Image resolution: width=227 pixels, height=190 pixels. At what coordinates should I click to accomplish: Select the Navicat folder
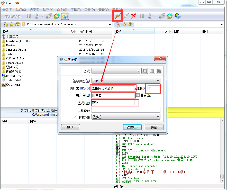click(11, 45)
